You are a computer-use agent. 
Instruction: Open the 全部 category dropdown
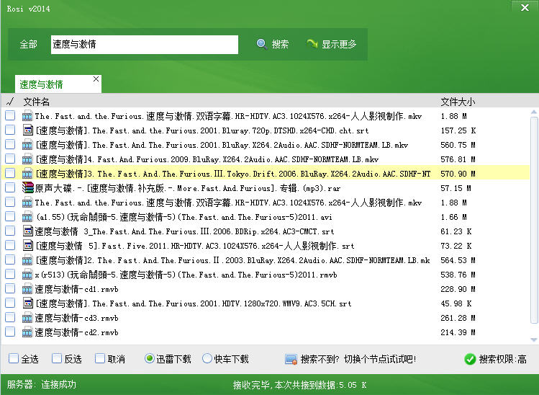pyautogui.click(x=28, y=45)
